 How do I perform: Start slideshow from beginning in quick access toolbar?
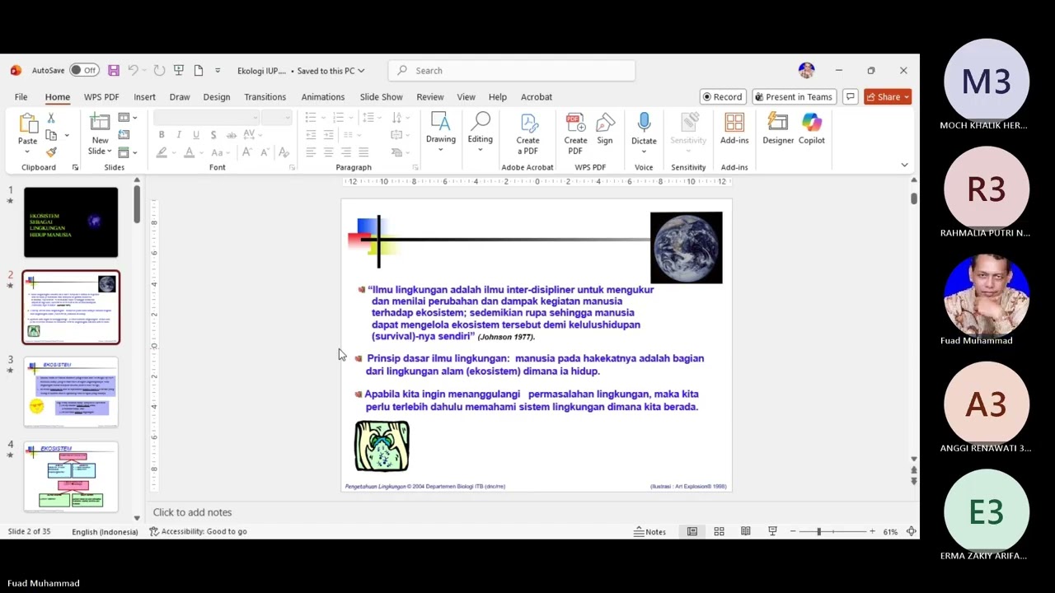178,71
